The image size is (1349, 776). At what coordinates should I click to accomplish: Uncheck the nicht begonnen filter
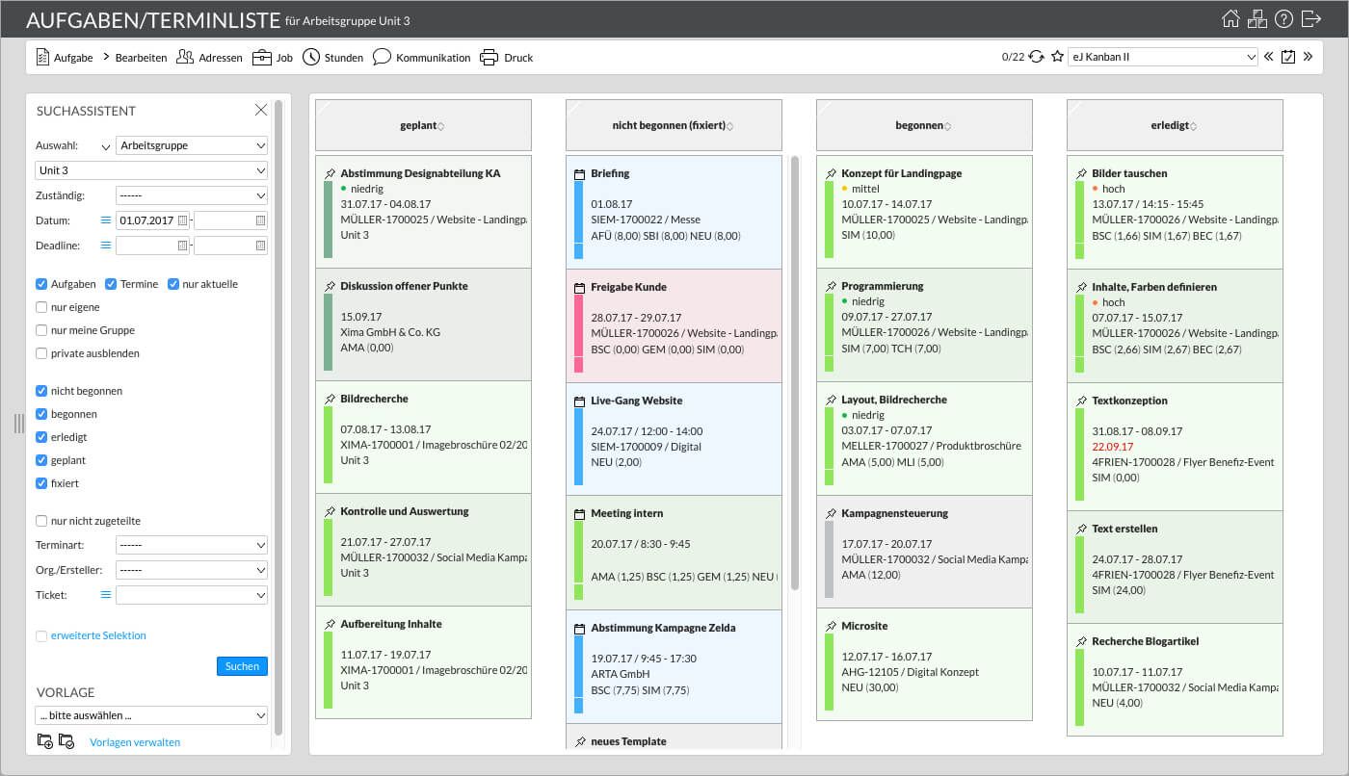[41, 391]
